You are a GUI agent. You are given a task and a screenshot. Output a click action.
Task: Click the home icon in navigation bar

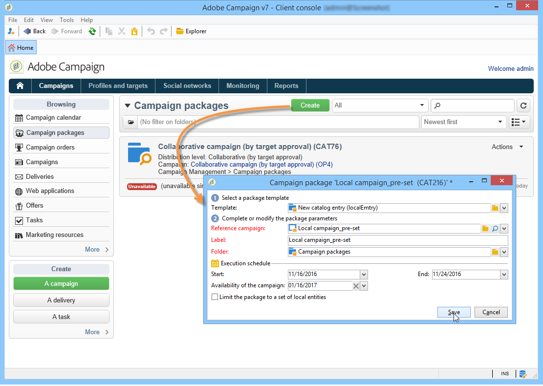pos(20,86)
